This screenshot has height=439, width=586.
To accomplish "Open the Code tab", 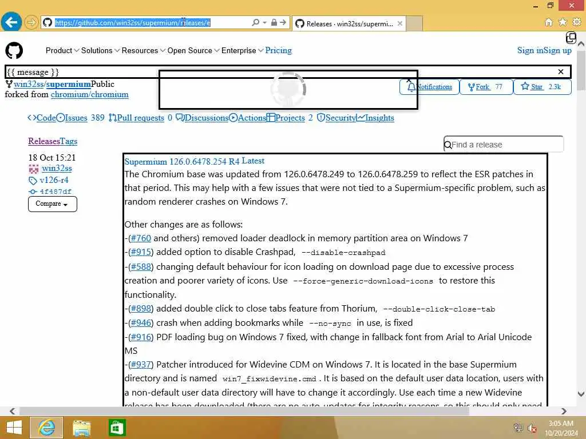I will [42, 118].
